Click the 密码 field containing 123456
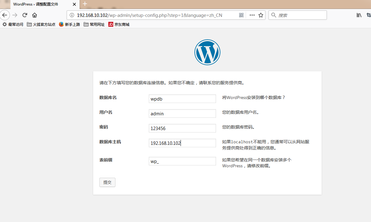This screenshot has height=222, width=371. coord(182,128)
